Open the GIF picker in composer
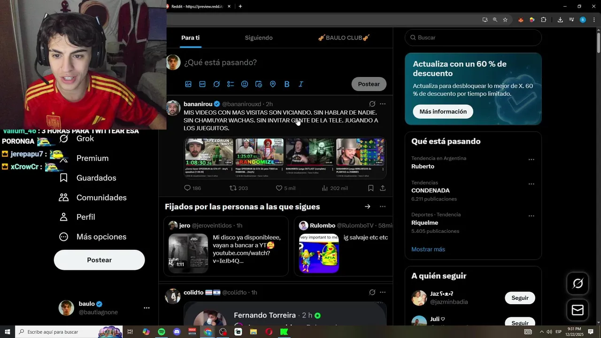The width and height of the screenshot is (601, 338). click(x=202, y=84)
